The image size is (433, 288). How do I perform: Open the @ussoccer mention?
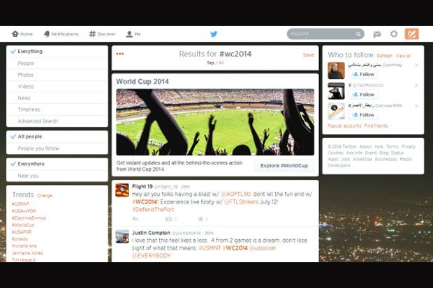(x=263, y=248)
